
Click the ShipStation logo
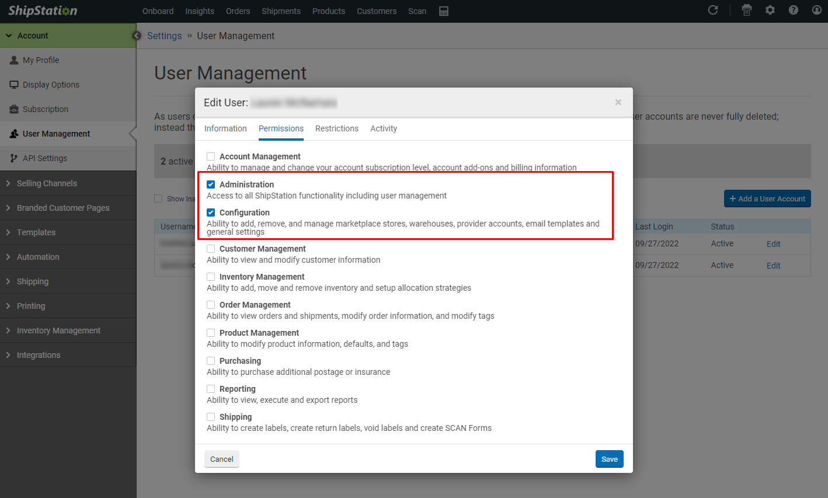tap(43, 11)
